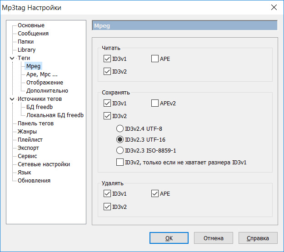The width and height of the screenshot is (284, 252).
Task: Collapse the Теги tree node
Action: pyautogui.click(x=12, y=58)
